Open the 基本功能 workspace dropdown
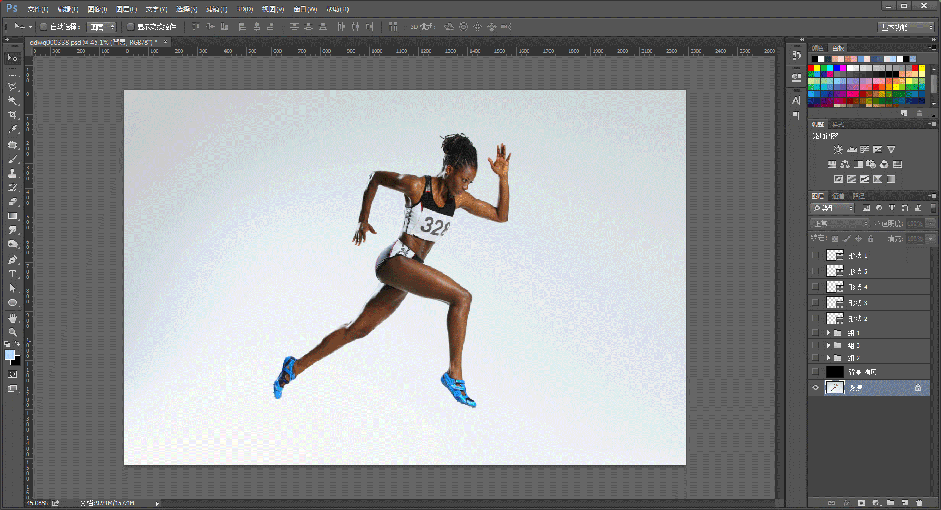941x510 pixels. (x=906, y=27)
